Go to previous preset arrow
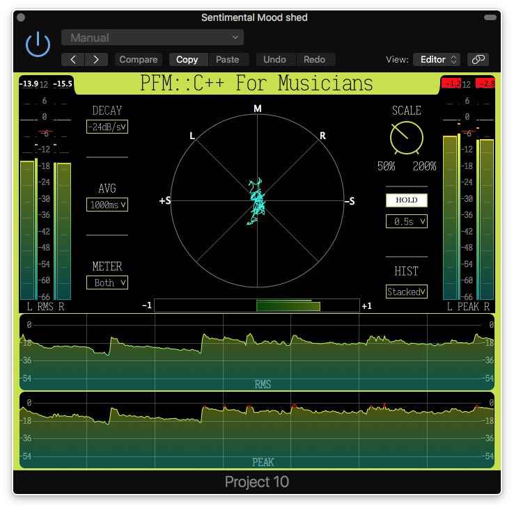Screen dimensions: 514x510 pyautogui.click(x=72, y=59)
